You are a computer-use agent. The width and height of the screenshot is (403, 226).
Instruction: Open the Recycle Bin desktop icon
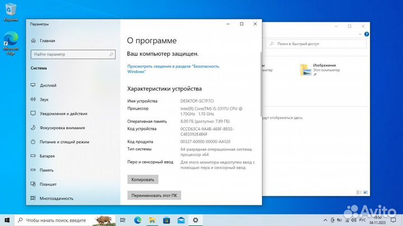click(x=11, y=12)
